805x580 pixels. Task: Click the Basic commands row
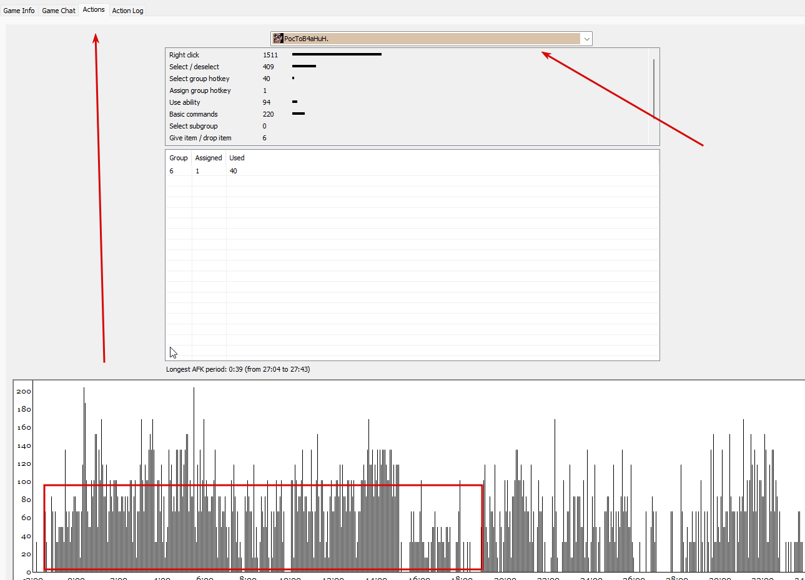click(x=407, y=114)
